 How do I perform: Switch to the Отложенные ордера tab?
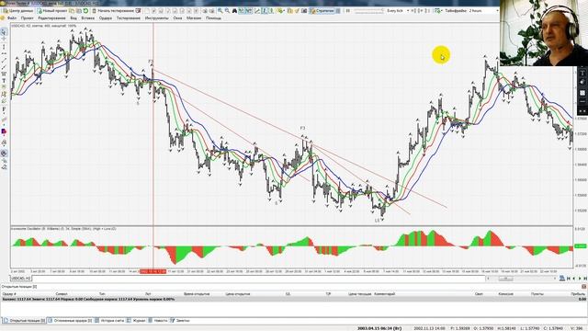70,321
